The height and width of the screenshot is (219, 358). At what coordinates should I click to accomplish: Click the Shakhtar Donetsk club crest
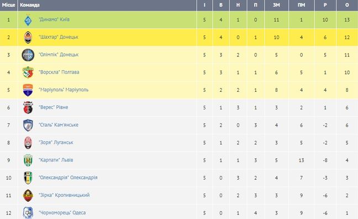[x=28, y=38]
